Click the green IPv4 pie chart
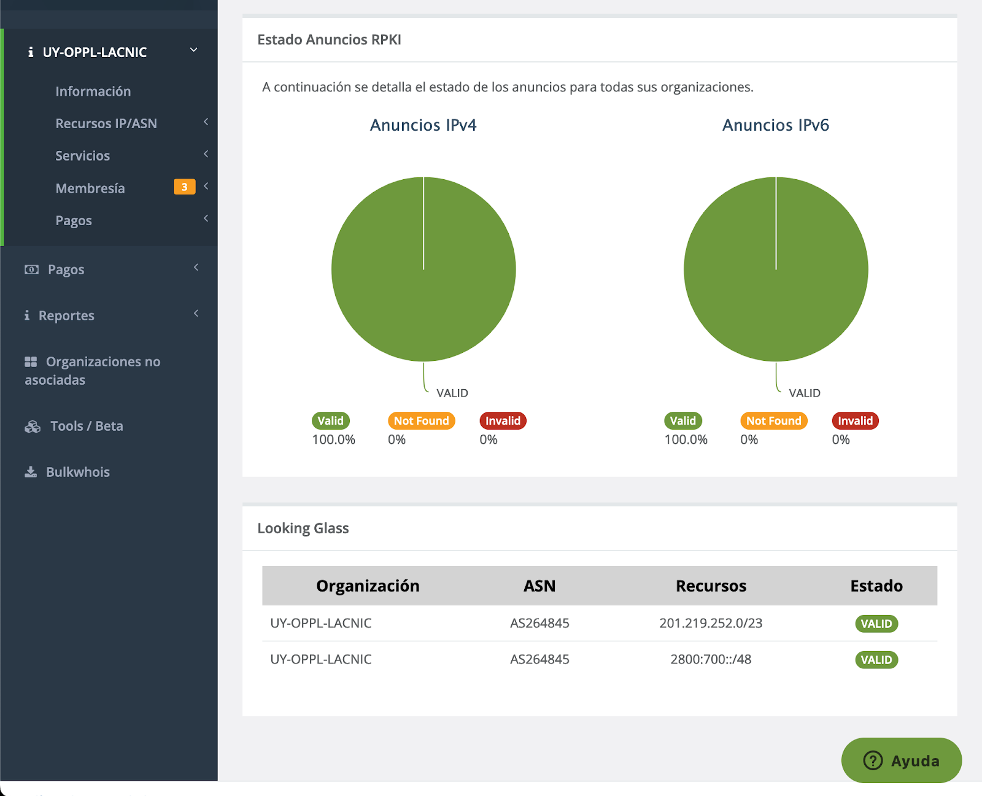This screenshot has height=796, width=982. point(423,269)
